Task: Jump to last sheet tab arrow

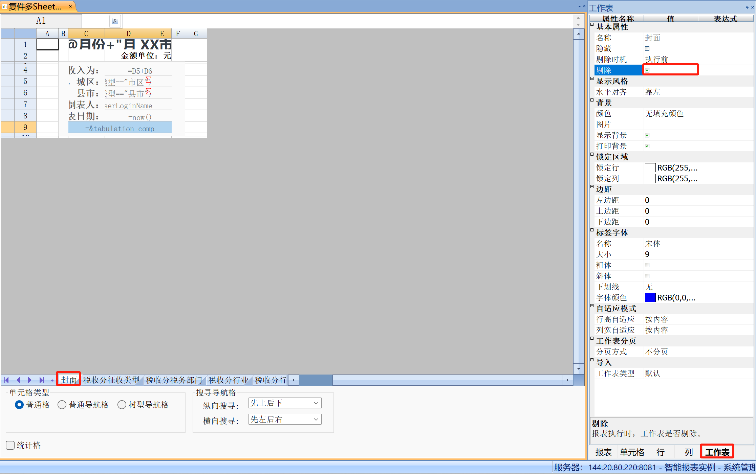Action: (41, 380)
